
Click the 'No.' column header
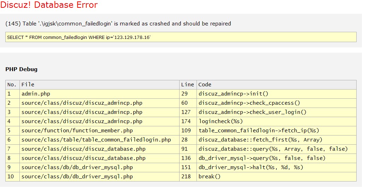coord(12,85)
